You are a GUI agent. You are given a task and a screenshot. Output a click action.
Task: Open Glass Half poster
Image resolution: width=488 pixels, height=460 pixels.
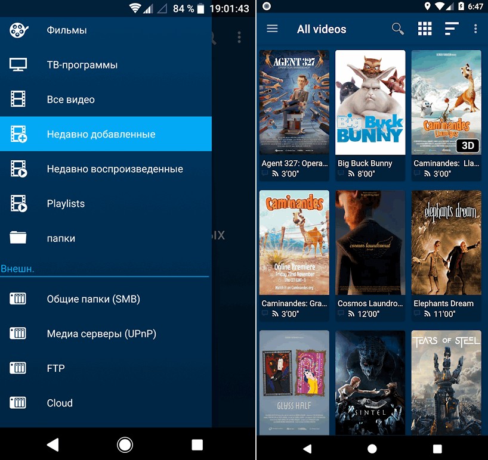[294, 383]
